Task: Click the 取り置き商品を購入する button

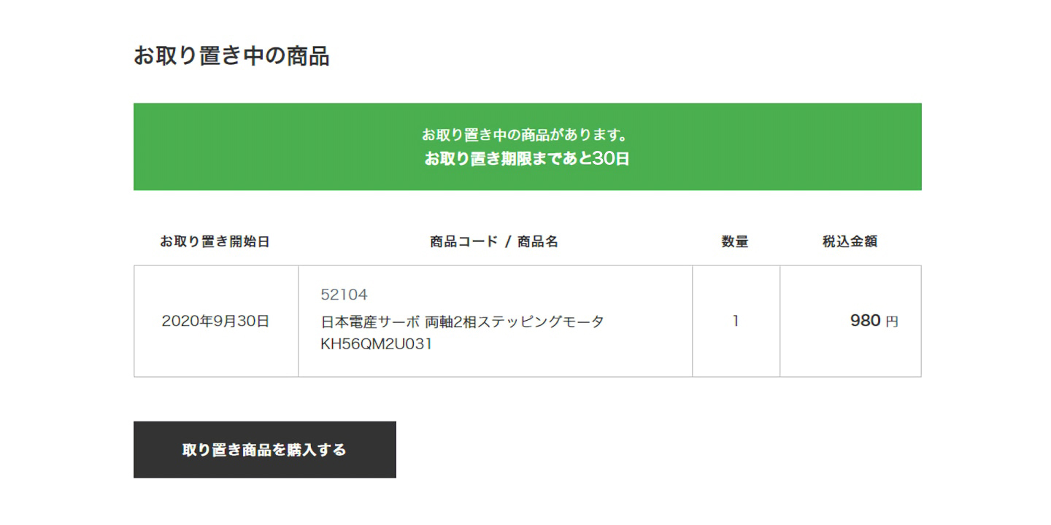Action: pos(264,450)
